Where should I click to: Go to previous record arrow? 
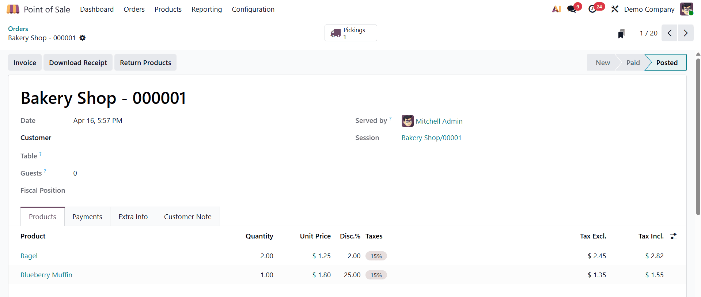[670, 33]
